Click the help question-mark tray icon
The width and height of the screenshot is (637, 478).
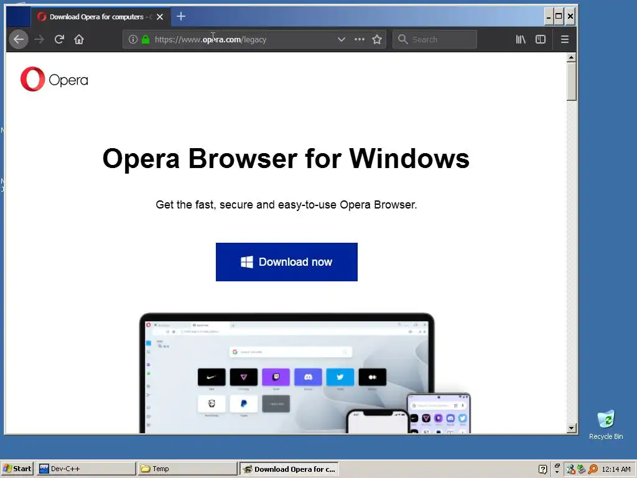(542, 469)
